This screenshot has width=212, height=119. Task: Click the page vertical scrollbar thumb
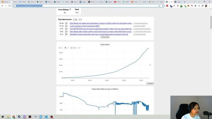coord(211,22)
